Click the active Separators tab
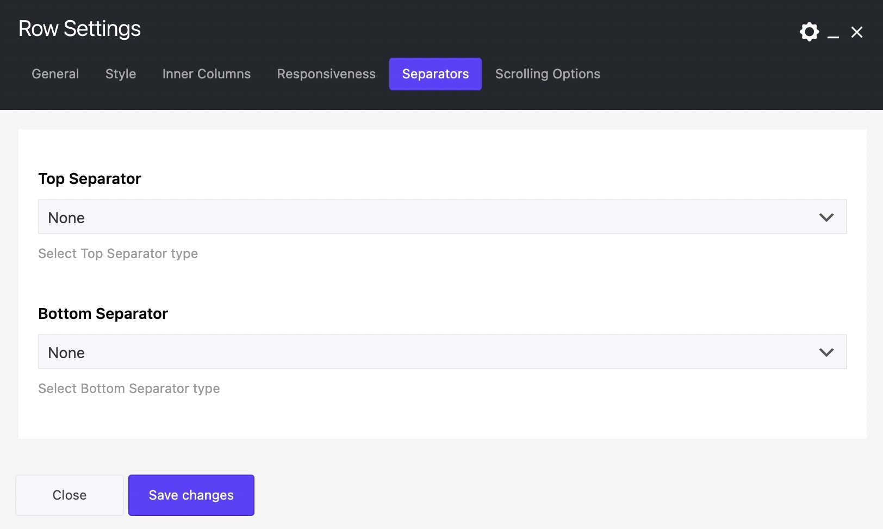883x529 pixels. (x=436, y=74)
